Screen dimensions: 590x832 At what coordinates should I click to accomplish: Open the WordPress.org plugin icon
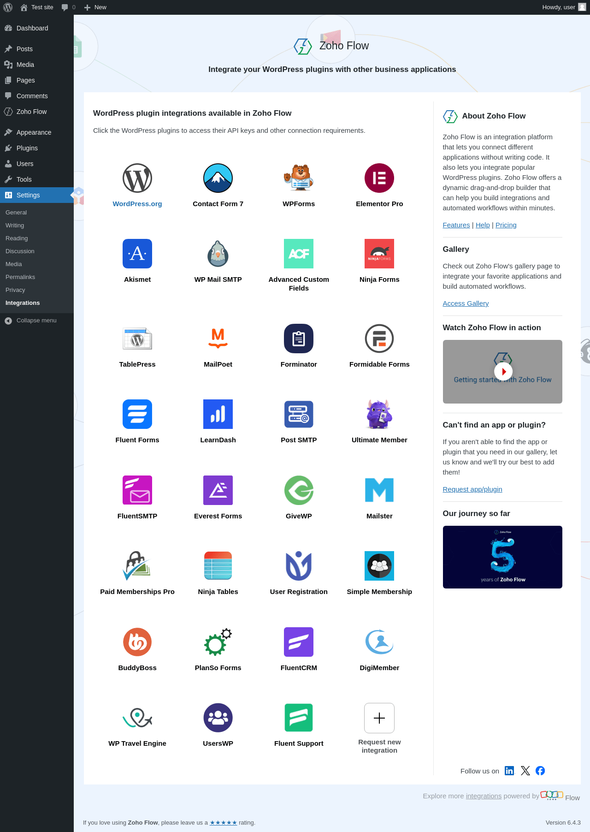click(x=137, y=178)
